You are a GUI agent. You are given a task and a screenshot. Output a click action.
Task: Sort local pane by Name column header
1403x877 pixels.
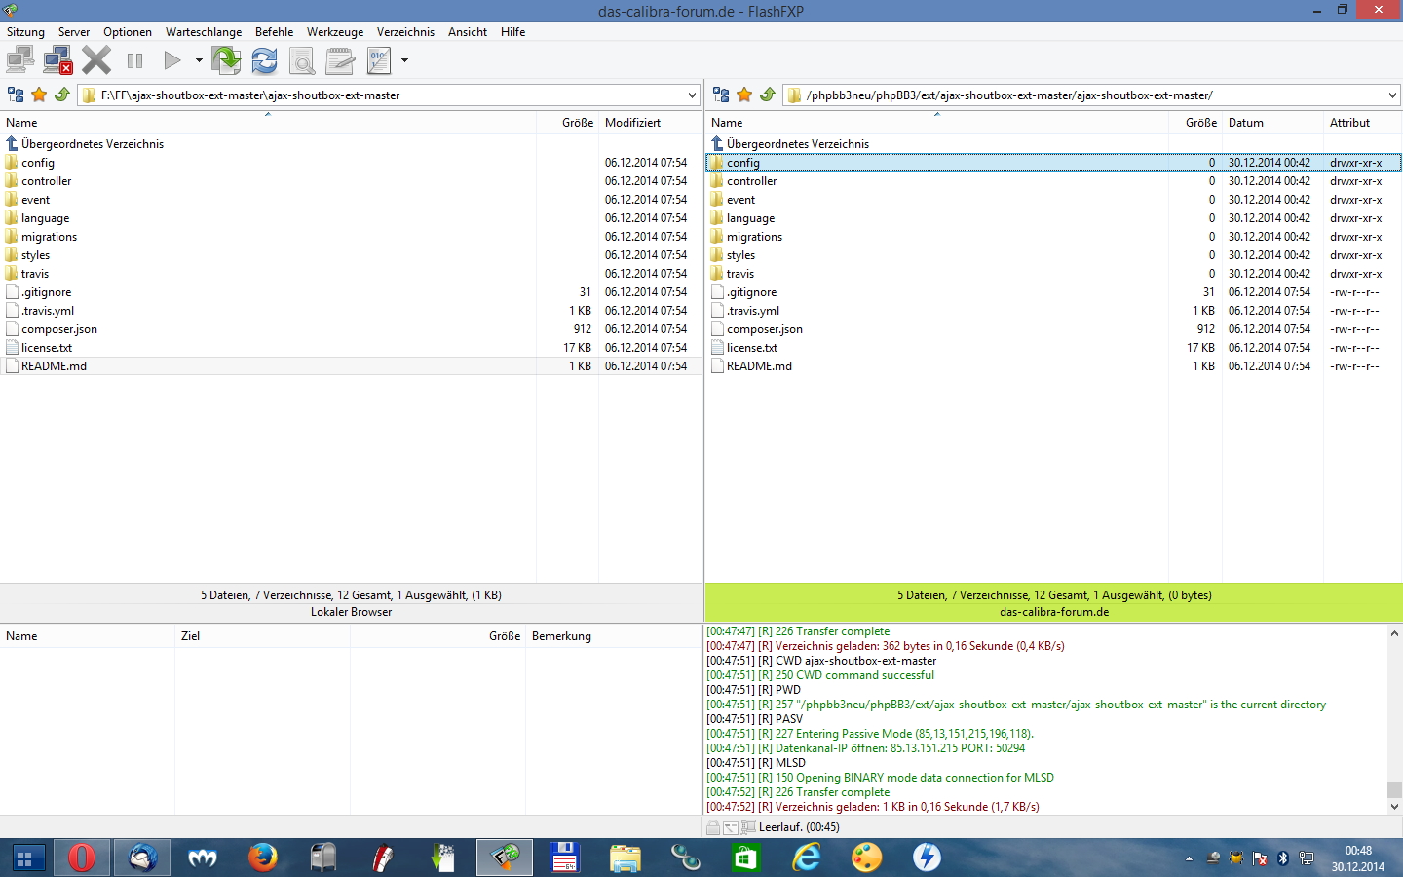[x=268, y=123]
